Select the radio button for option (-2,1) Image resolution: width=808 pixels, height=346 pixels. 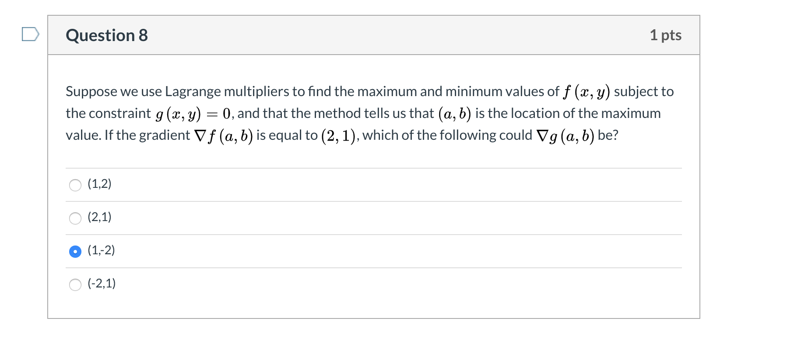pyautogui.click(x=75, y=284)
